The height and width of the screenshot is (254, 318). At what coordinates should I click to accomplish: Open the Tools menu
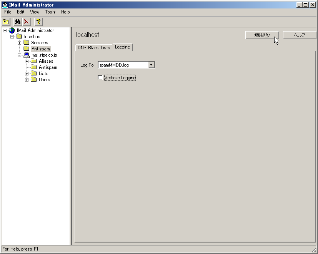coord(50,12)
